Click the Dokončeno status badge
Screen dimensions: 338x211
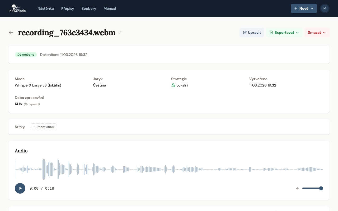26,55
